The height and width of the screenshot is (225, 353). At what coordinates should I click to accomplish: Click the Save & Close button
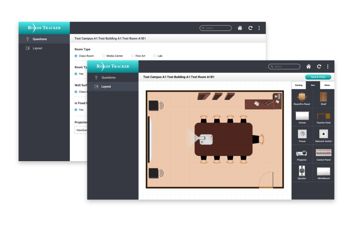(x=318, y=77)
